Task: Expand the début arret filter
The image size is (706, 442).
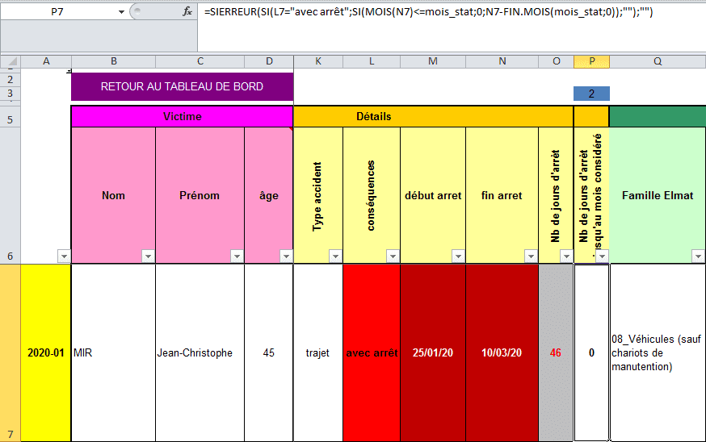Action: (458, 256)
